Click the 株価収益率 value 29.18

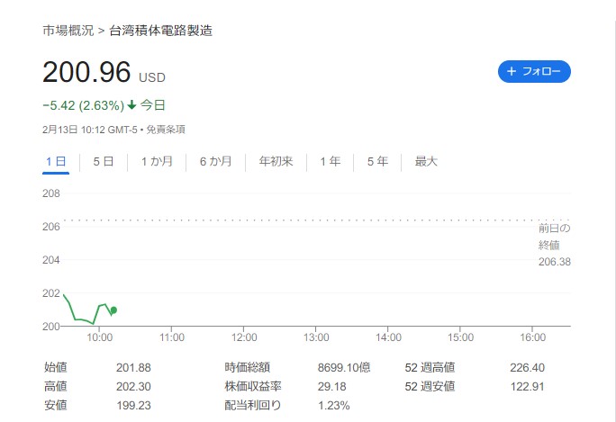332,387
